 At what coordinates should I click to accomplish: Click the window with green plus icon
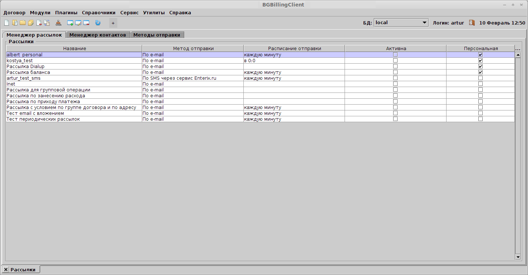[x=70, y=23]
